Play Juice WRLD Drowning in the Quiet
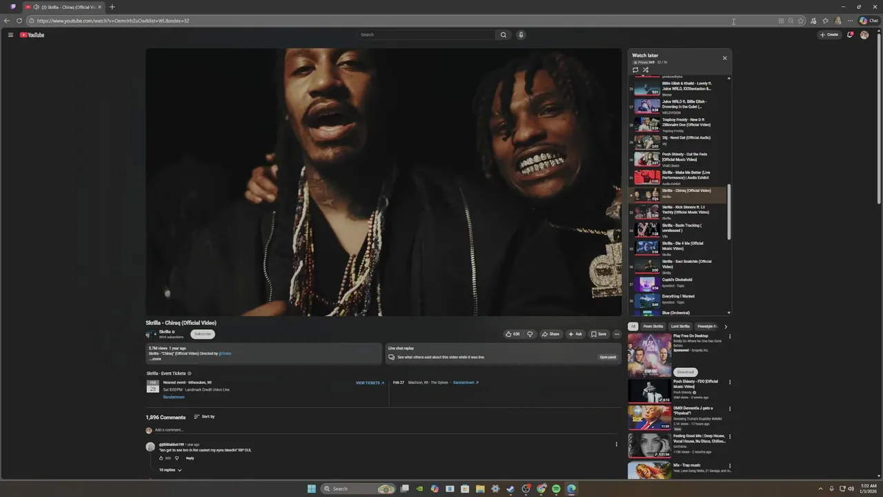Viewport: 883px width, 497px height. click(677, 106)
